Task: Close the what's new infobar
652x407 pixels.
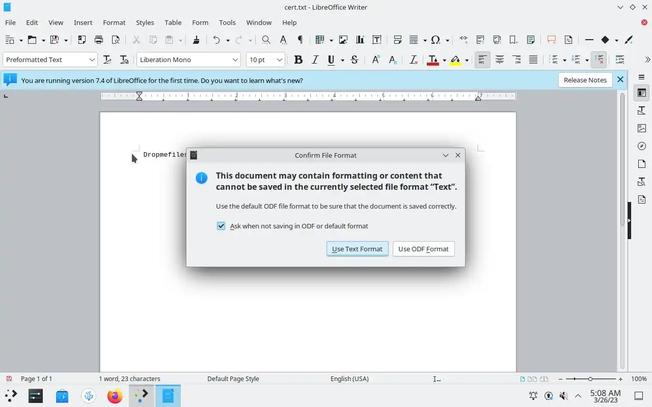Action: [x=620, y=79]
